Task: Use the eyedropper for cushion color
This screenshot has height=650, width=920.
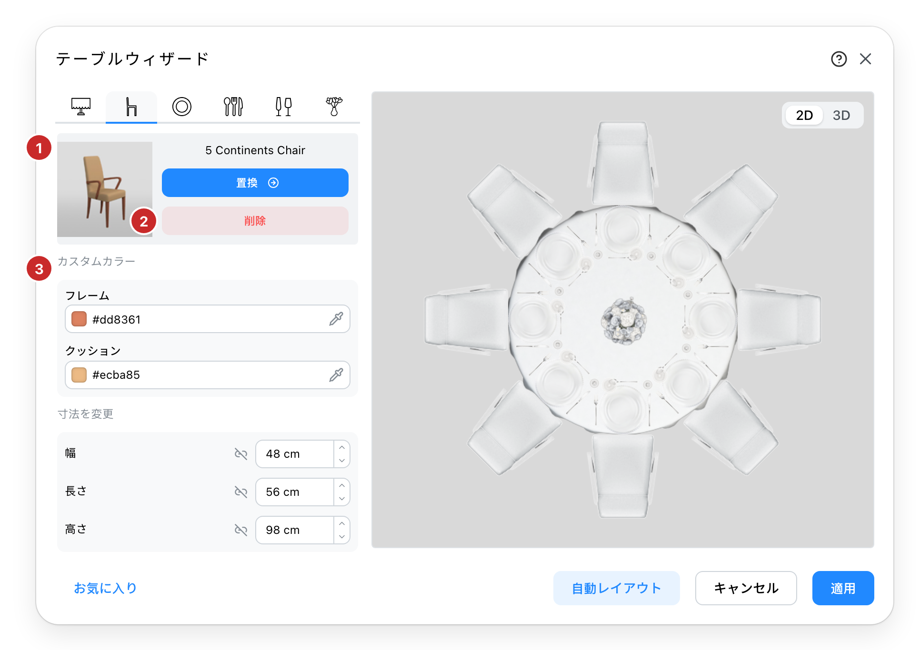Action: pyautogui.click(x=336, y=375)
